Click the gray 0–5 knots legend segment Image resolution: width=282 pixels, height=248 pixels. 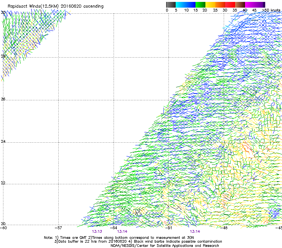[171, 5]
